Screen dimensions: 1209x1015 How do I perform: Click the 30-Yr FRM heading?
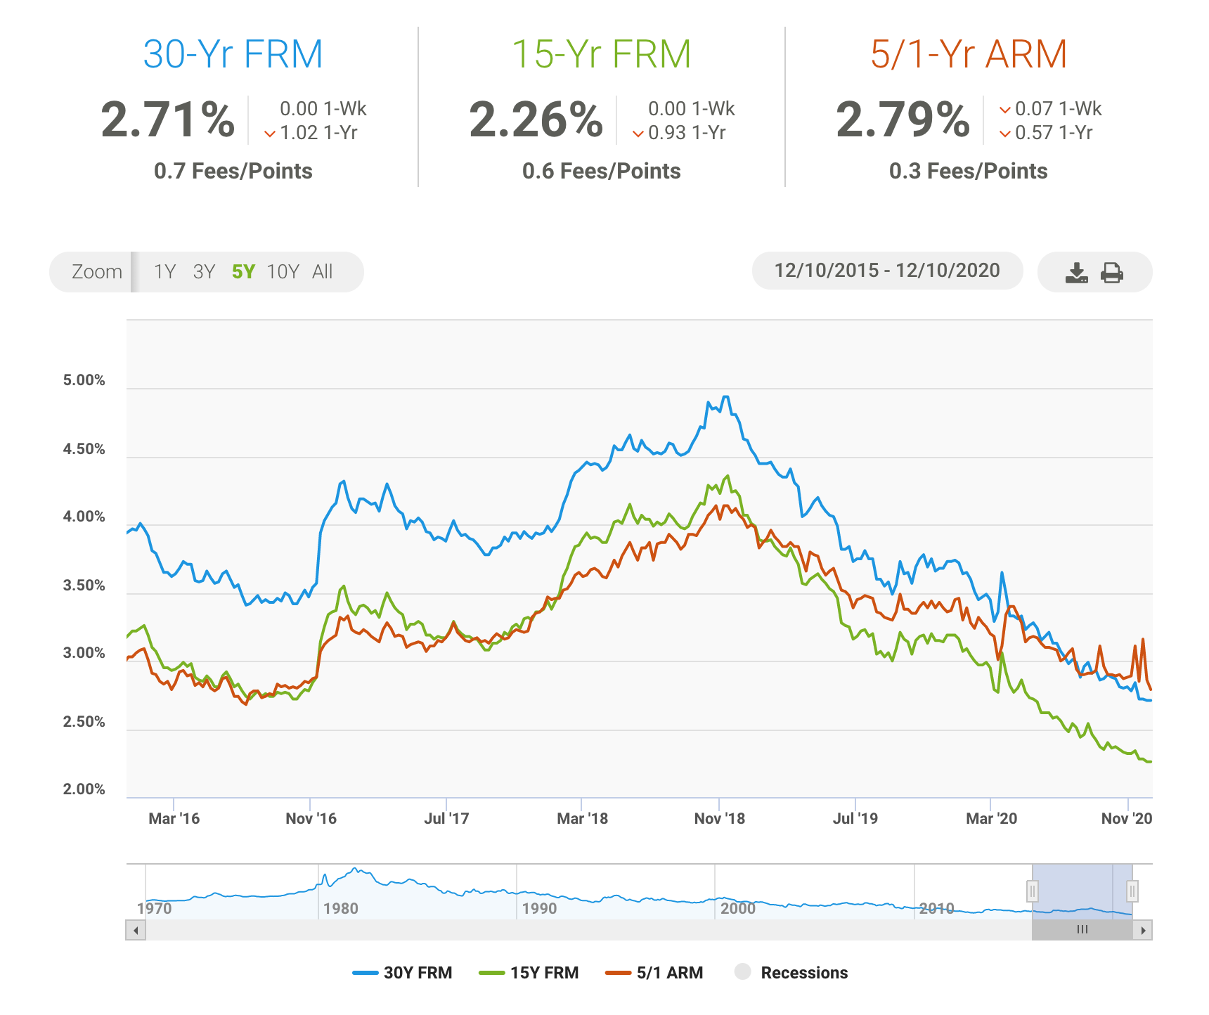tap(233, 54)
